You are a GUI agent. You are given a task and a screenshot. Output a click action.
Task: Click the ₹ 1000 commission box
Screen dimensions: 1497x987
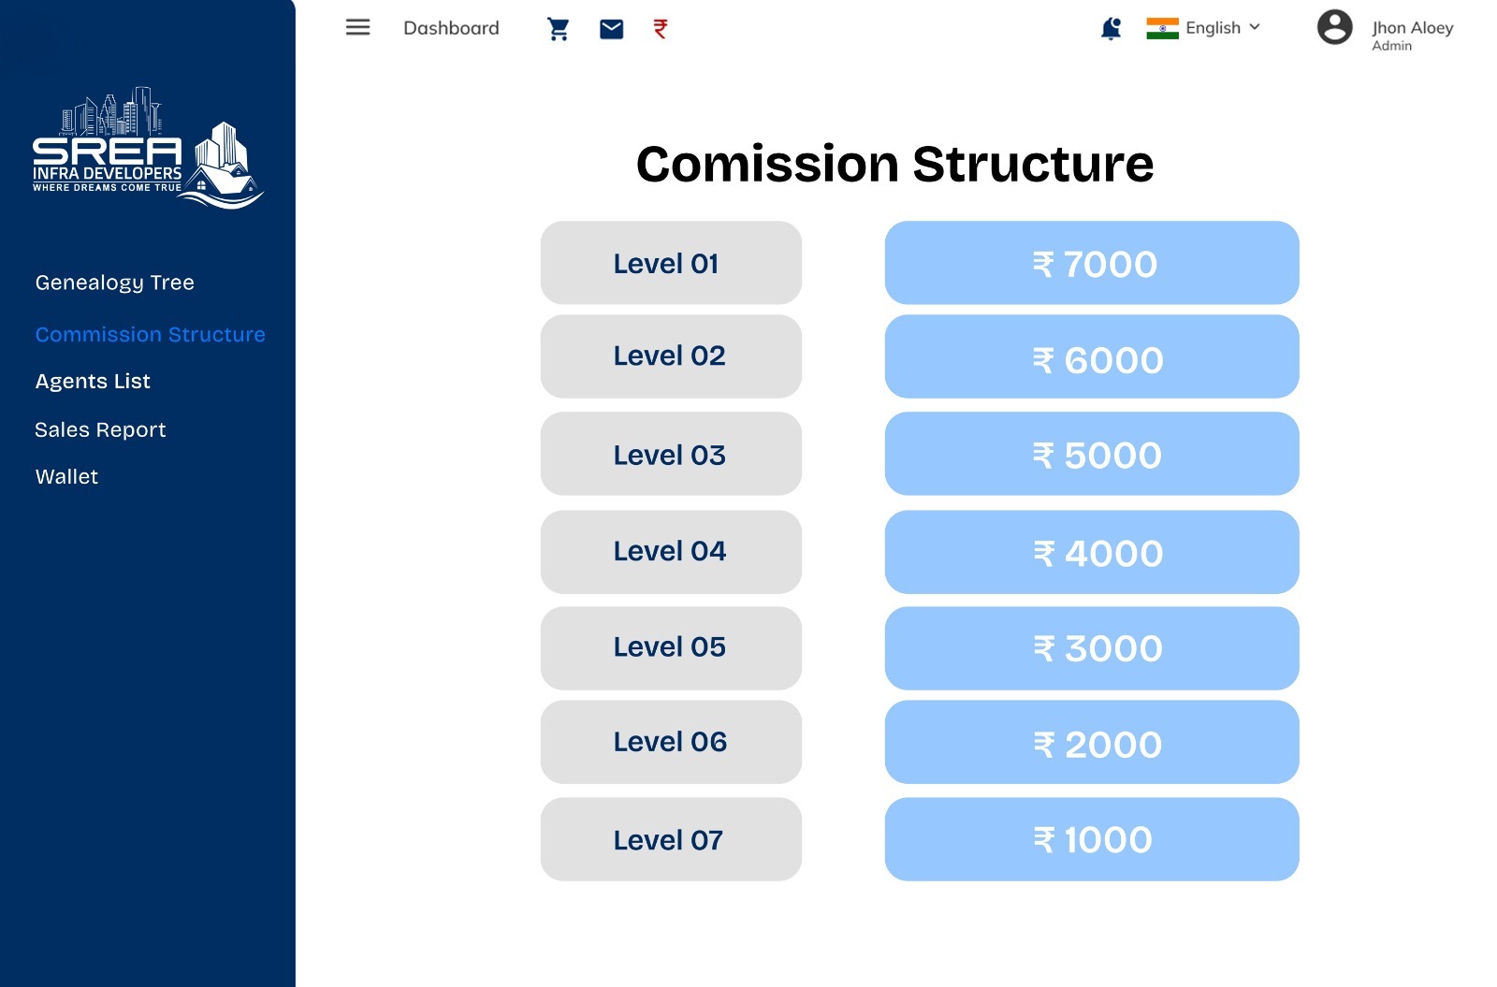click(x=1092, y=839)
